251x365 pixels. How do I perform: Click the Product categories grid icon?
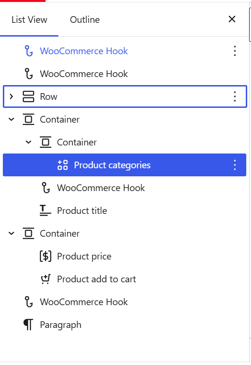point(63,165)
